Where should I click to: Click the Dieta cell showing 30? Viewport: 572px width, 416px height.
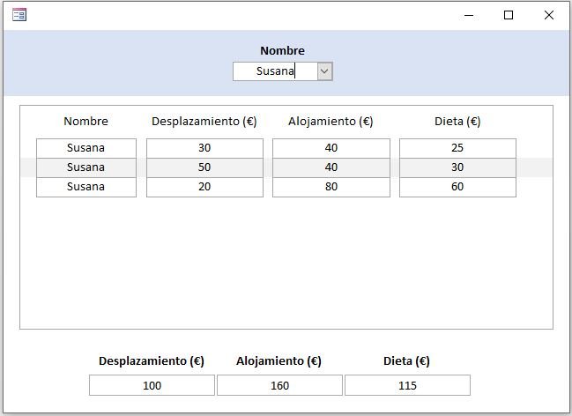click(x=457, y=167)
